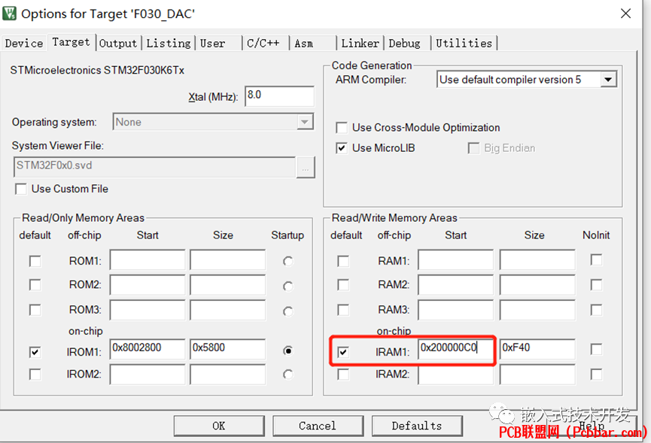Screen dimensions: 651x443
Task: Click the IRAM2 Size field
Action: click(537, 375)
